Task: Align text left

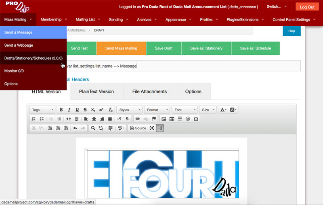Action: pyautogui.click(x=86, y=119)
